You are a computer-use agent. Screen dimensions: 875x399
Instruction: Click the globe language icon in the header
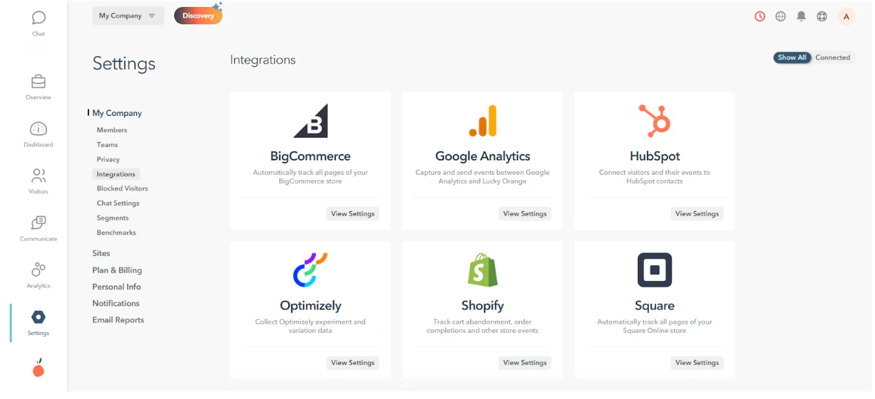780,16
